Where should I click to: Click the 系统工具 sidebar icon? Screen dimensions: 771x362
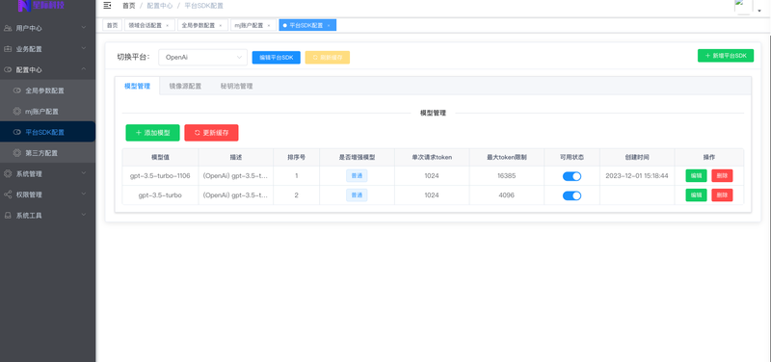point(8,215)
